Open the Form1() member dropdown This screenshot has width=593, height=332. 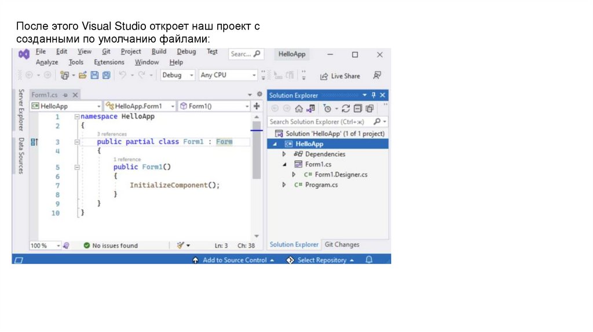214,106
